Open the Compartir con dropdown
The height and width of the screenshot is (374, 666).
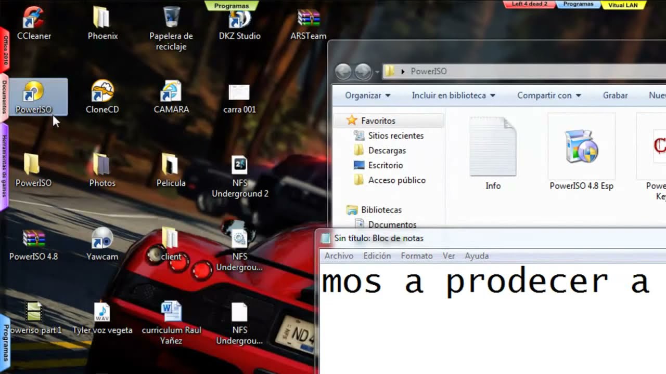[549, 96]
